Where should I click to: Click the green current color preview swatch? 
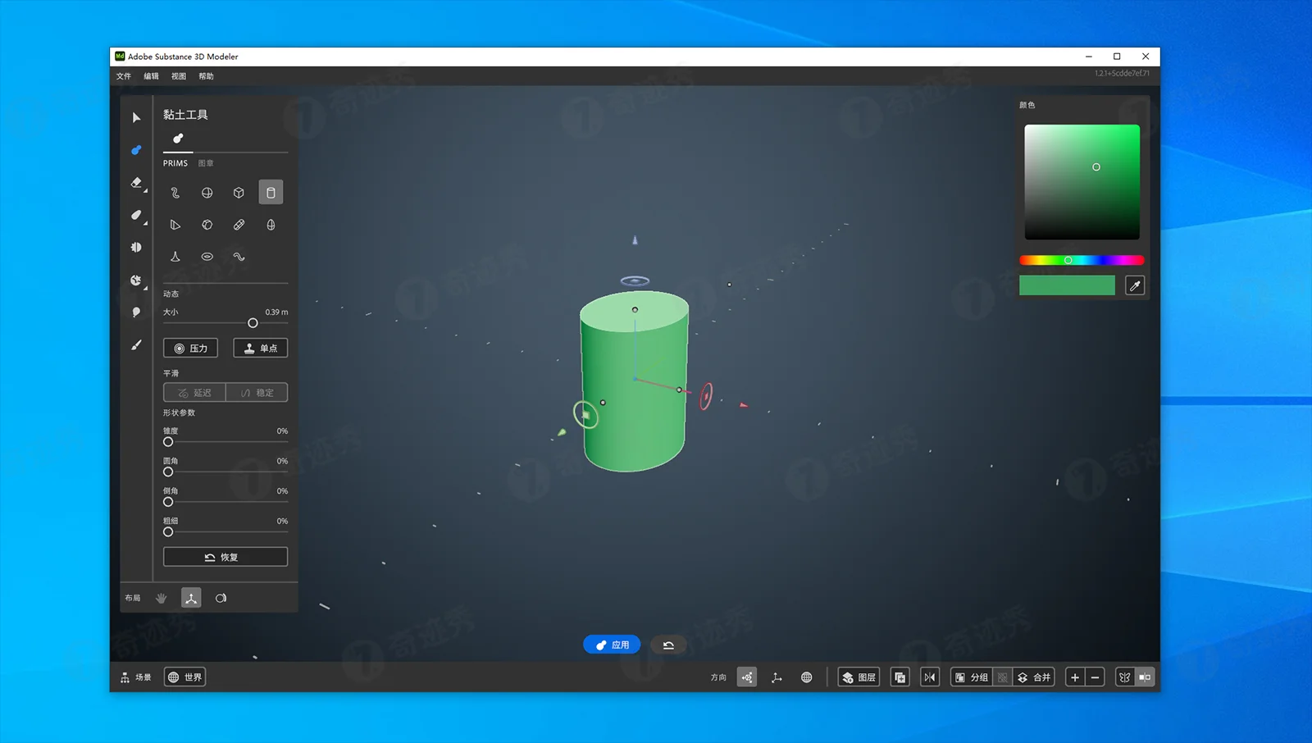click(1067, 285)
